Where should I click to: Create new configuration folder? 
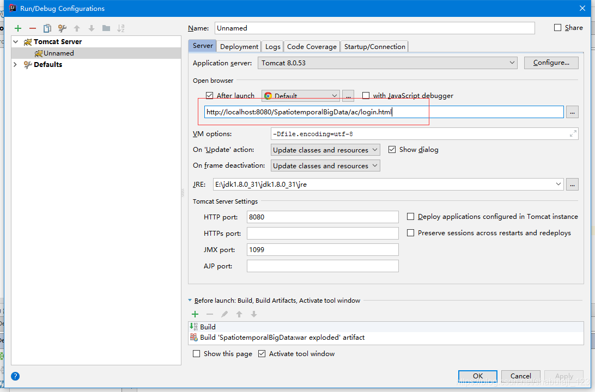tap(106, 28)
